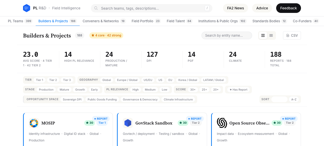Open the Open Source Observer card title
Screen dimensions: 324x146
coord(249,123)
